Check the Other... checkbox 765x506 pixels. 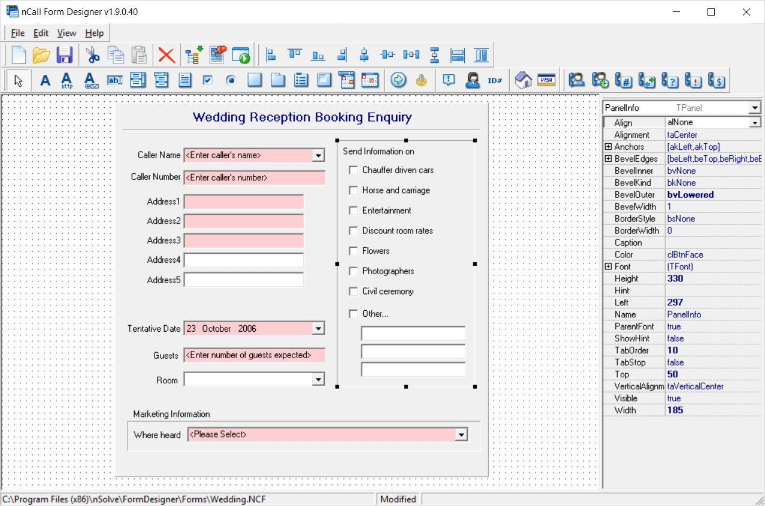[x=353, y=314]
